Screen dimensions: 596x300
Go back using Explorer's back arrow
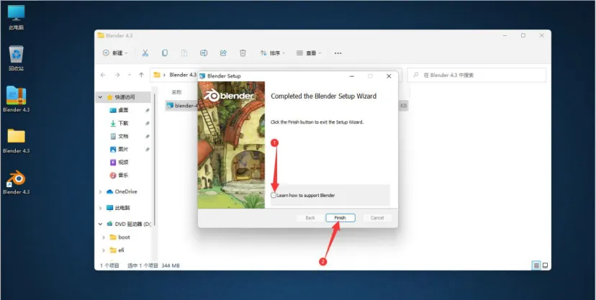tap(103, 75)
